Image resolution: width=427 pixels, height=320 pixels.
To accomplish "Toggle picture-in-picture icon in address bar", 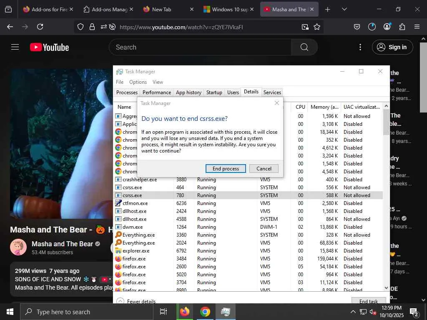I will [305, 27].
